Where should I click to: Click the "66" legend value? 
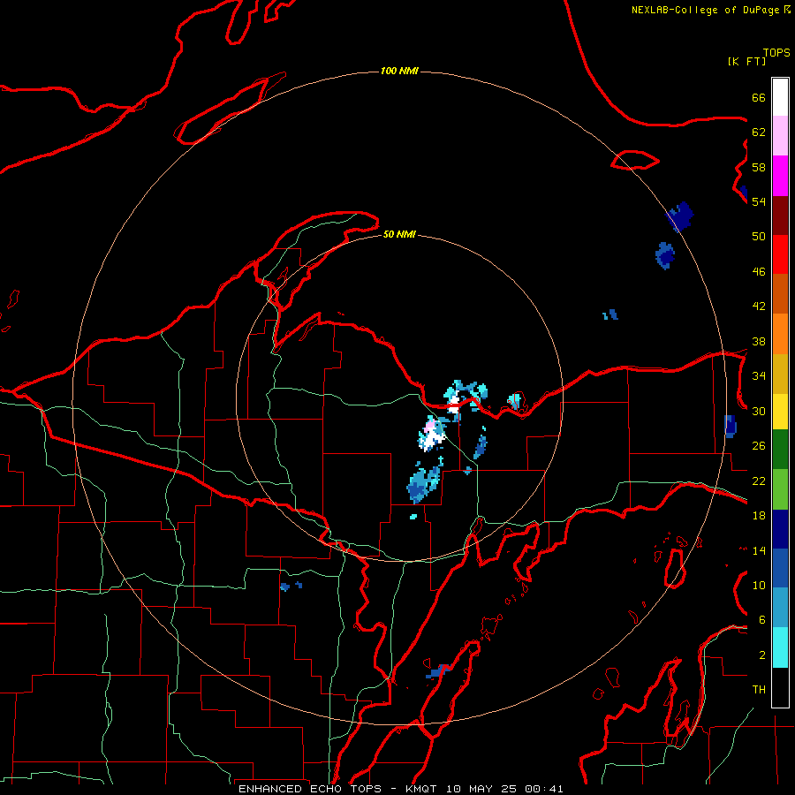pyautogui.click(x=759, y=97)
